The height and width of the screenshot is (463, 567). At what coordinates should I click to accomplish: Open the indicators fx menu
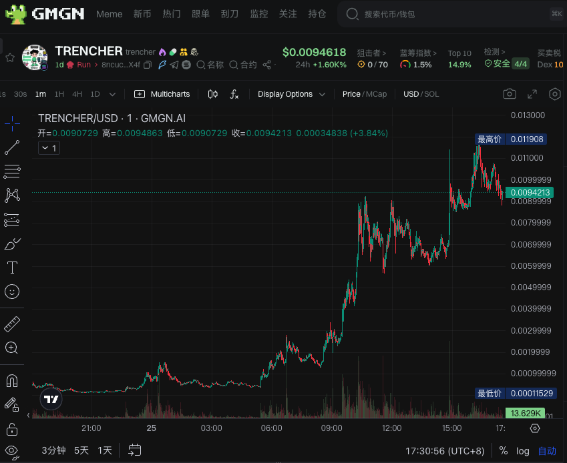(234, 94)
